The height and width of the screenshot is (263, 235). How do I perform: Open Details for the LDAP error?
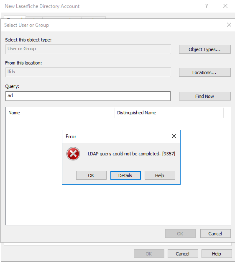[x=125, y=175]
